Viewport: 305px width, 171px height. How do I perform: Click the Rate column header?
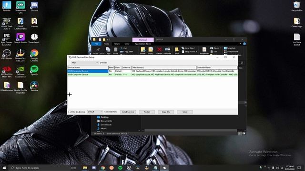click(118, 67)
